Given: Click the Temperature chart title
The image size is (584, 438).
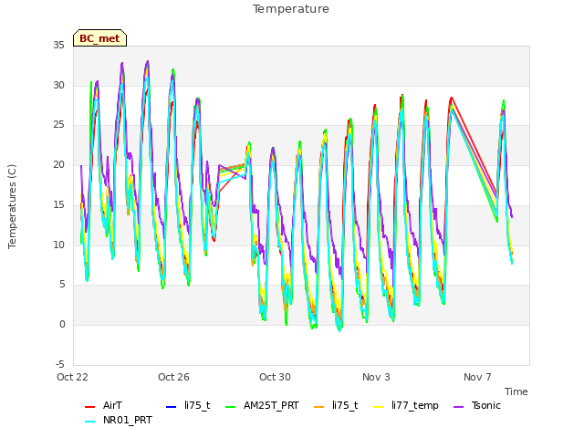Looking at the screenshot, I should (291, 9).
